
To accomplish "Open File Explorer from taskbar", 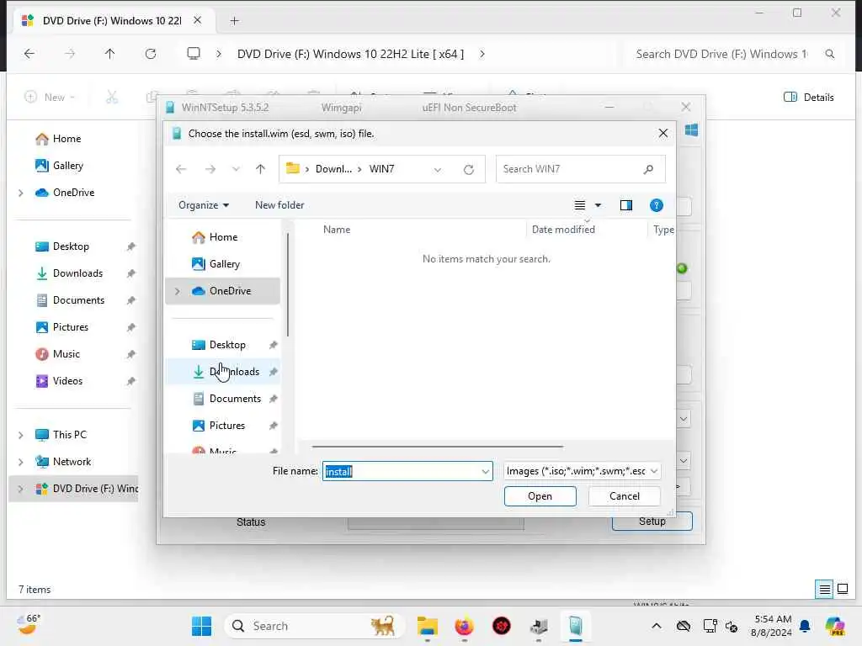I will tap(427, 626).
